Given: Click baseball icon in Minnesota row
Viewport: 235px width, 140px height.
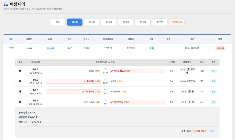Looking at the screenshot, I should pyautogui.click(x=20, y=81).
